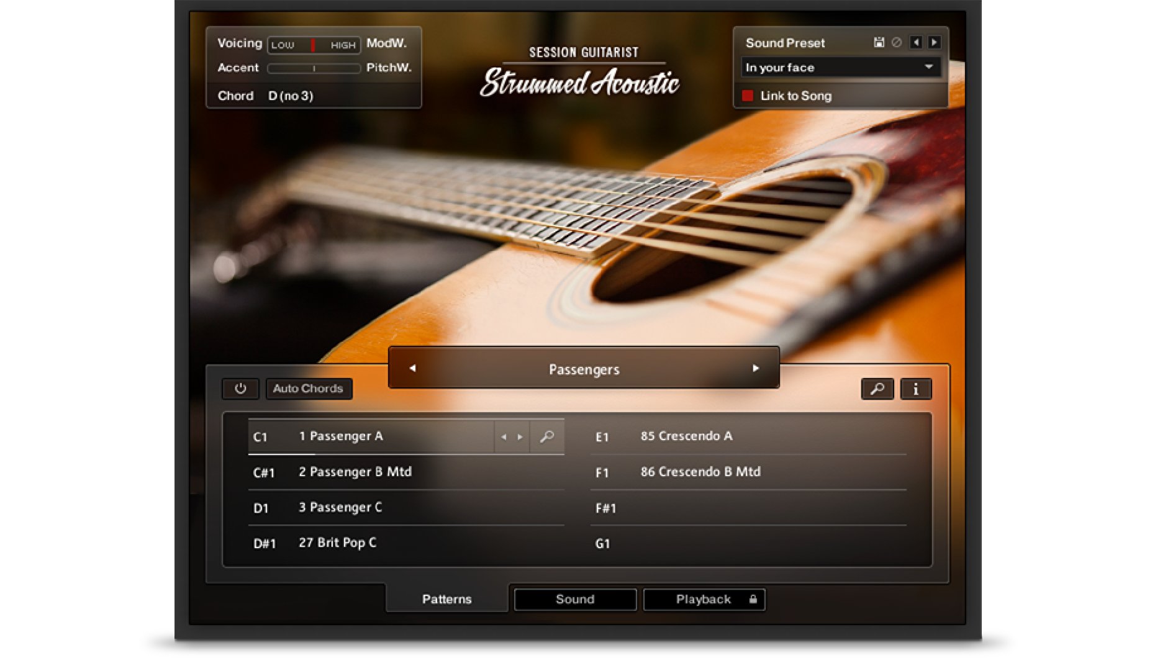The height and width of the screenshot is (658, 1155).
Task: Adjust the Voicing low-high slider
Action: [314, 45]
